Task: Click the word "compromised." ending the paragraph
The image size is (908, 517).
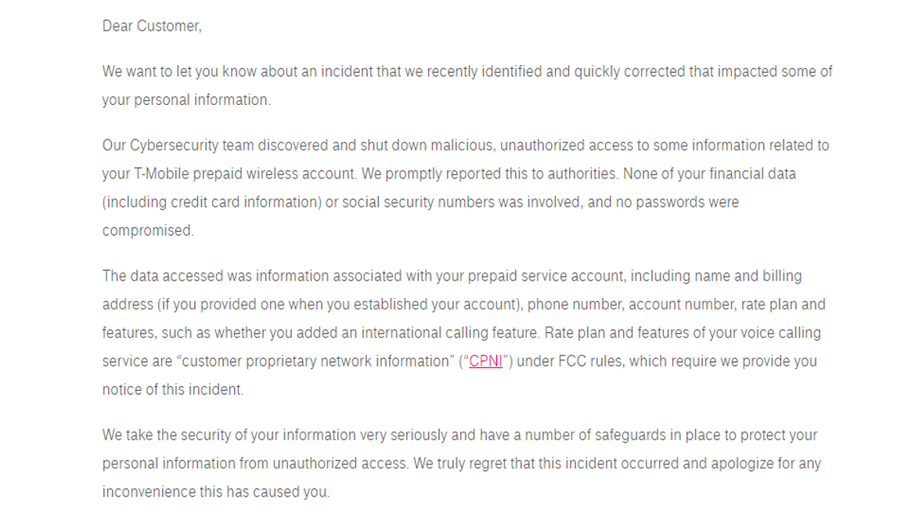Action: click(148, 230)
